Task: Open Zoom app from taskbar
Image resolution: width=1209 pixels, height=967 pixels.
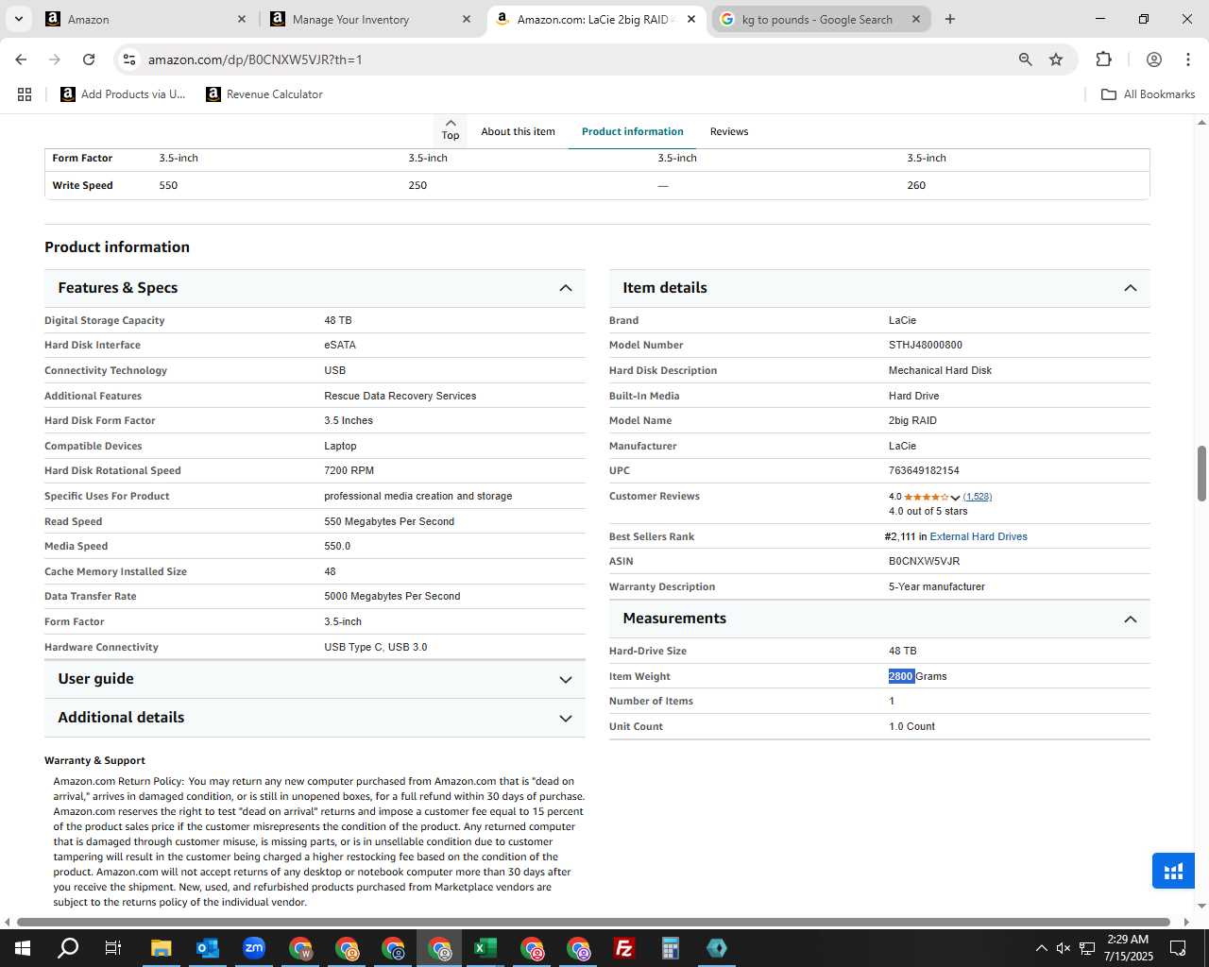Action: coord(253,948)
